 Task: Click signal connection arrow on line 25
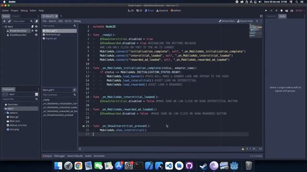point(83,126)
